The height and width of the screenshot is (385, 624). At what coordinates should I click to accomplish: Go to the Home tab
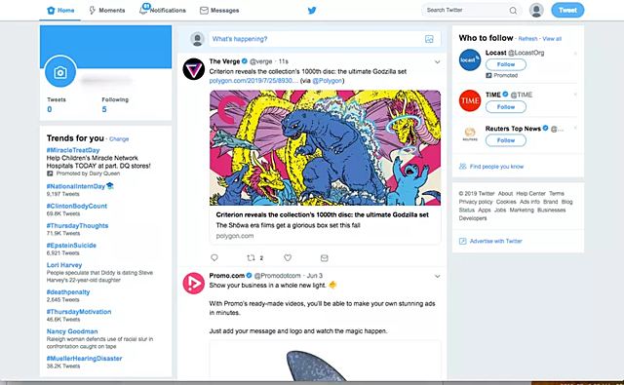pos(60,11)
